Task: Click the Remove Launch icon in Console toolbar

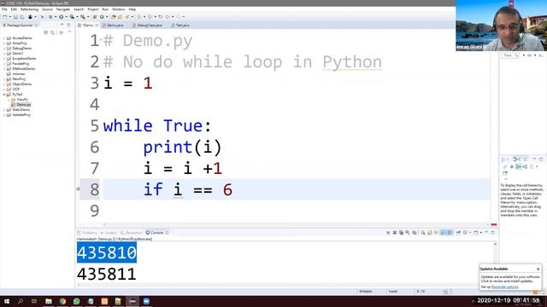Action: click(395, 233)
